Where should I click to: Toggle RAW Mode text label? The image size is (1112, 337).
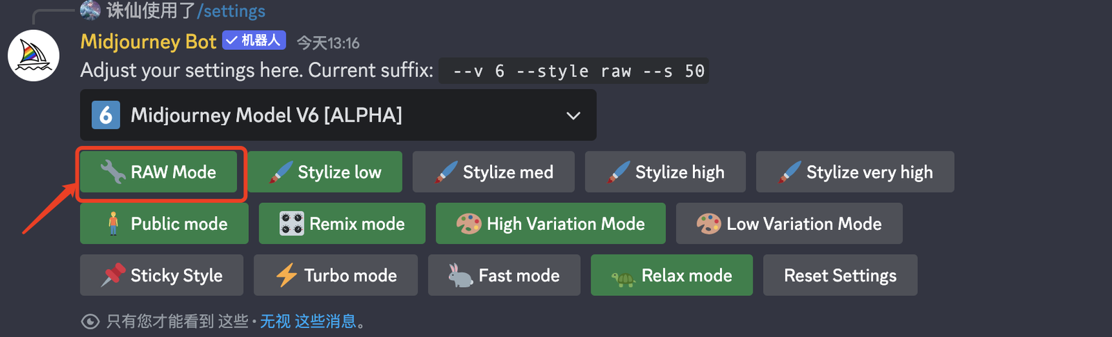click(173, 172)
